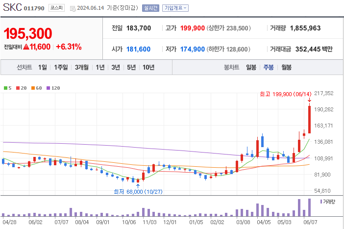Click the low price 174,900
Screen dimensions: 344x229
[193, 49]
